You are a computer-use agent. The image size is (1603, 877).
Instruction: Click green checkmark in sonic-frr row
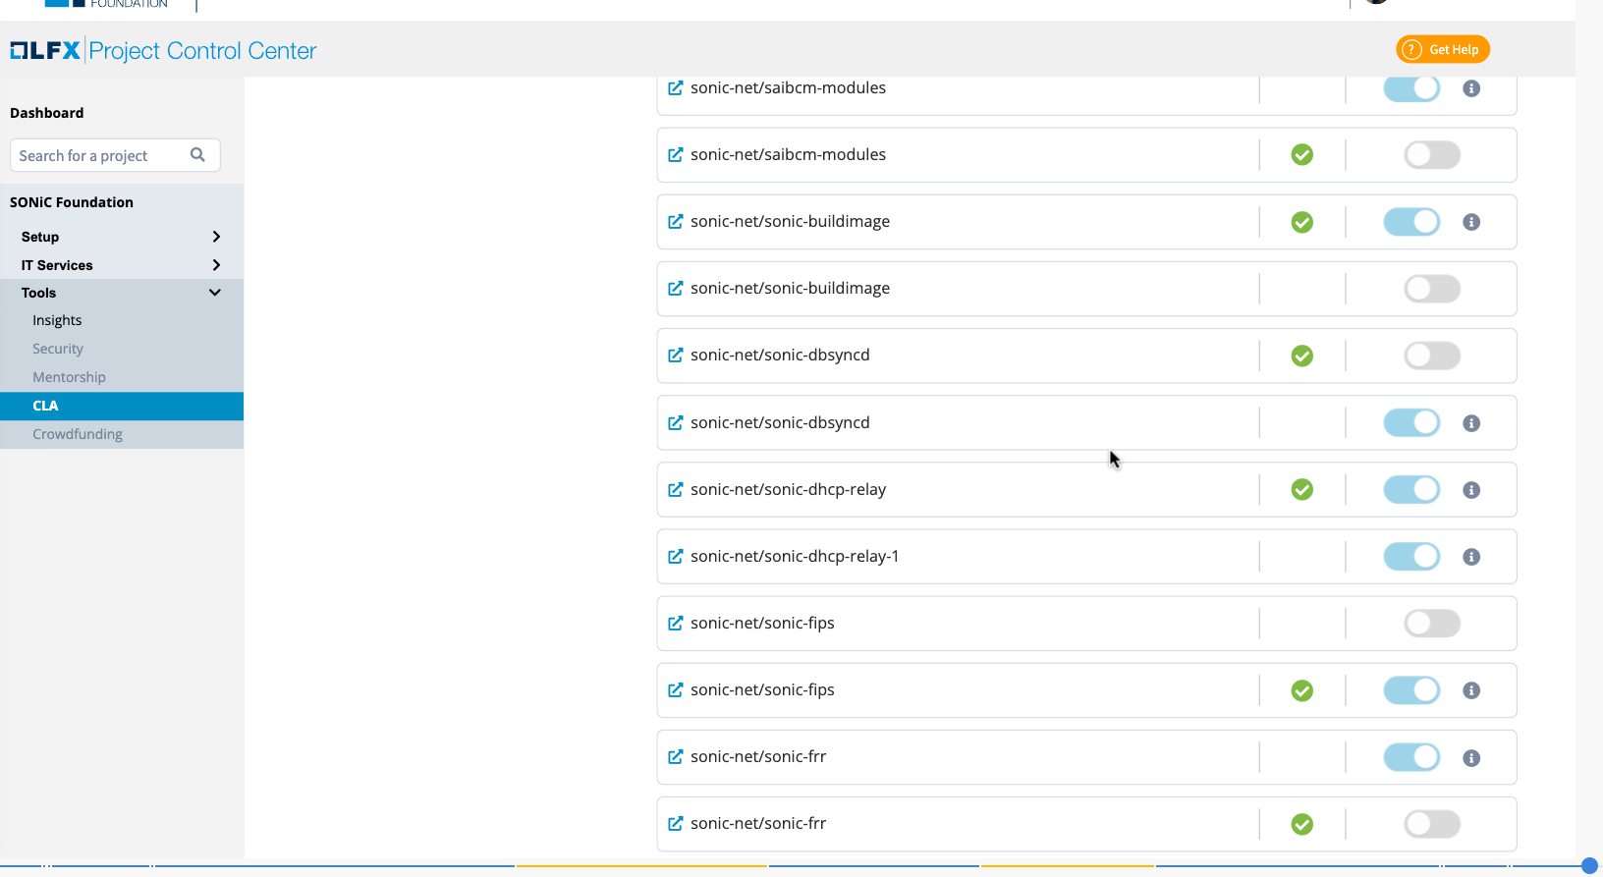point(1302,824)
